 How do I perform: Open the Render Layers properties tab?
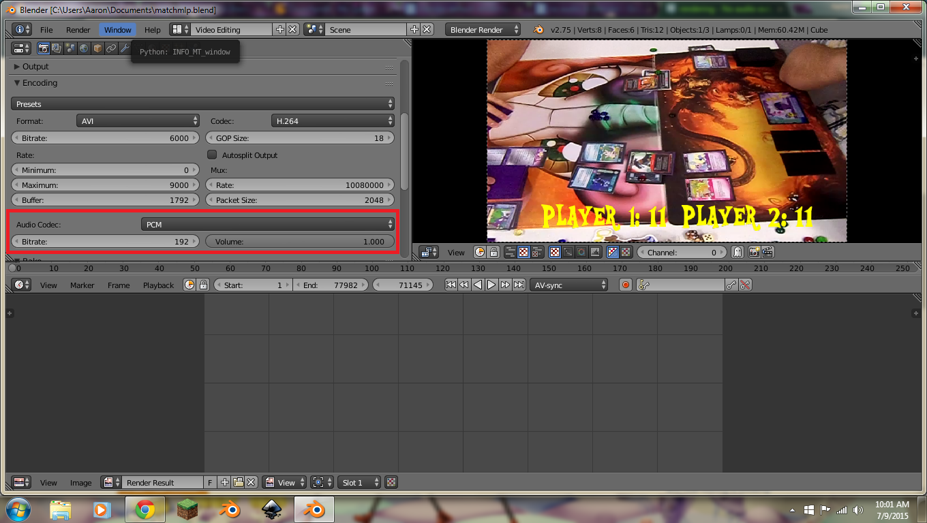click(57, 48)
